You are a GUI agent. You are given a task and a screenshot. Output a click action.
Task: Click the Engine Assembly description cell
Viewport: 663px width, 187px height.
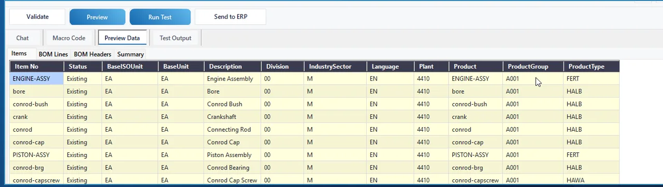click(x=233, y=79)
